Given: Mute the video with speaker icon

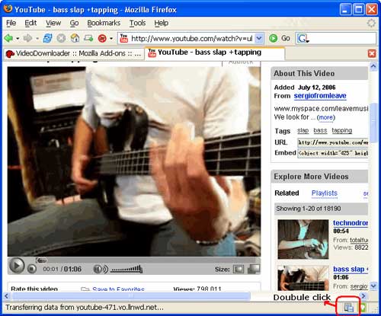Looking at the screenshot, I should [101, 269].
